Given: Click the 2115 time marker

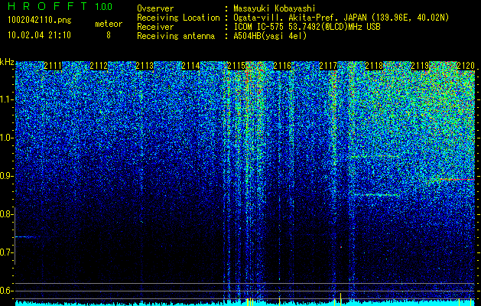Looking at the screenshot, I should point(236,66).
